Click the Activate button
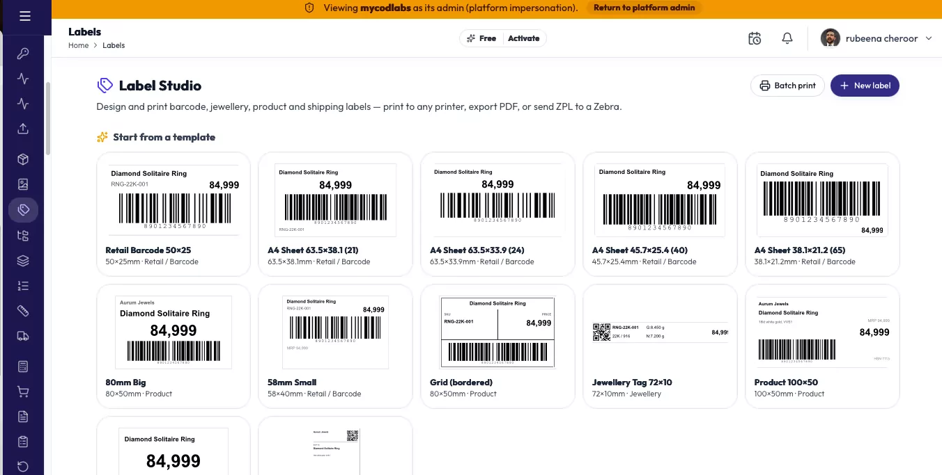This screenshot has width=942, height=475. point(524,38)
